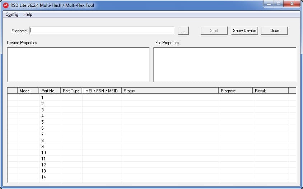Select port number 6 row

[x=151, y=128]
